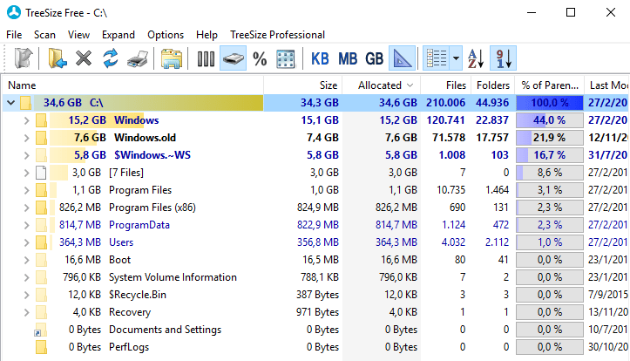The width and height of the screenshot is (630, 361).
Task: Click the 44,0 % bar for Windows
Action: tap(550, 120)
